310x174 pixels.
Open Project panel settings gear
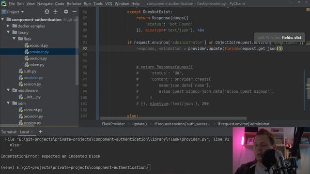coord(66,12)
